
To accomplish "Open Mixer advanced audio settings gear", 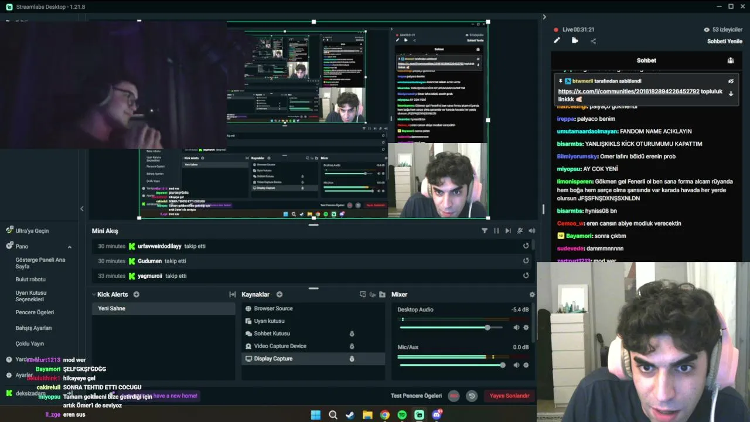I will (x=532, y=294).
